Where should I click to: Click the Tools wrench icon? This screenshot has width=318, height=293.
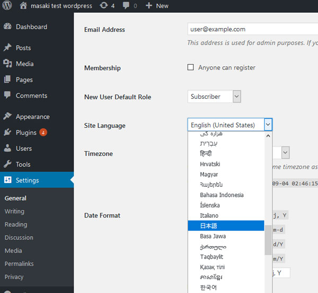click(x=7, y=164)
